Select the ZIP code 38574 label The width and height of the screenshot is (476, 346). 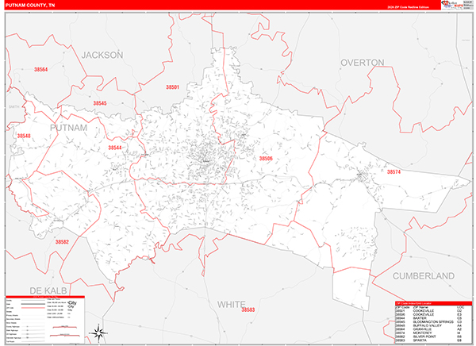click(x=393, y=172)
